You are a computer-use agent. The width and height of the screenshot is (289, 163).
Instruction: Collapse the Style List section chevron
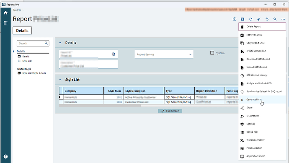point(60,80)
